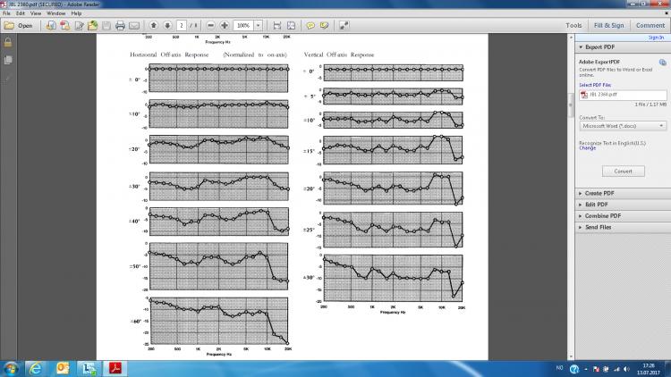671x377 pixels.
Task: Click the email envelope icon
Action: 134,26
